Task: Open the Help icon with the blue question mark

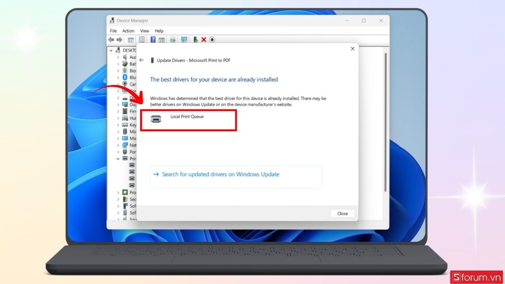Action: point(153,40)
